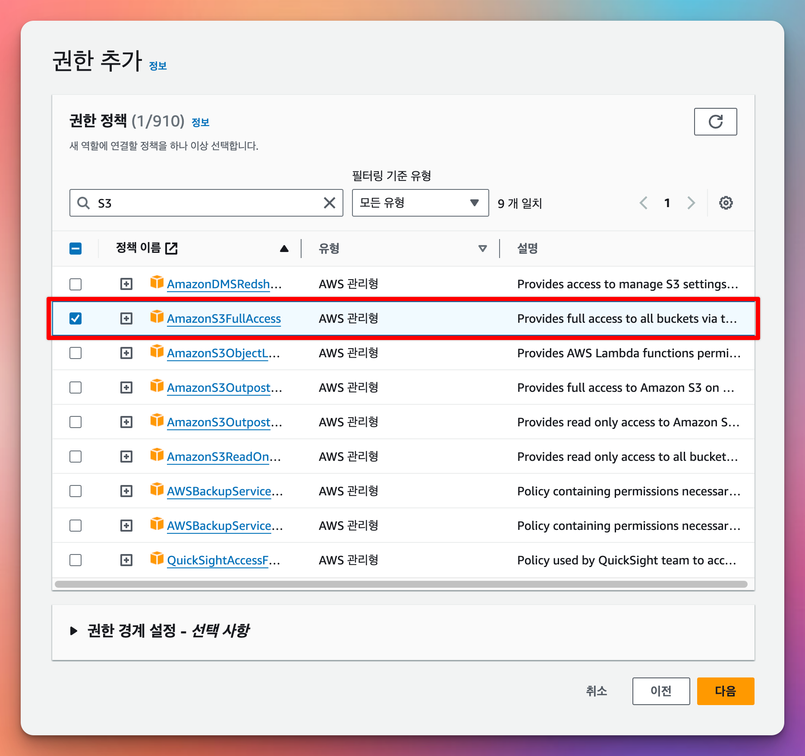Check the AmazonDMSRedsh policy checkbox

point(75,284)
